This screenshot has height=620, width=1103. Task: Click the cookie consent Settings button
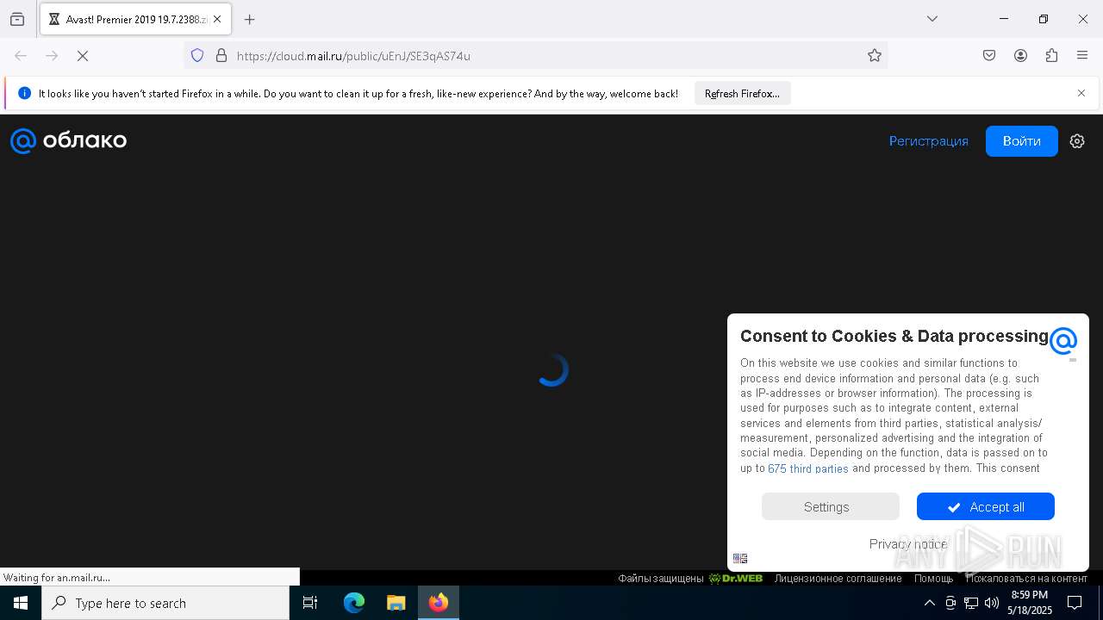[x=831, y=506]
